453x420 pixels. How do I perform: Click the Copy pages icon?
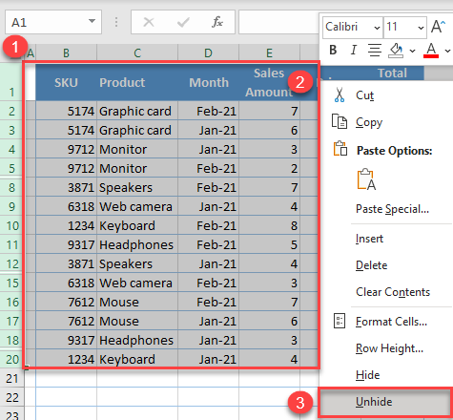pyautogui.click(x=340, y=121)
